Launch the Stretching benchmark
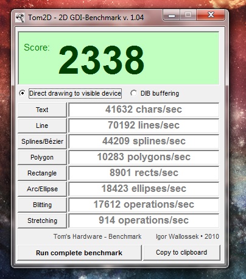The height and width of the screenshot is (279, 246). 42,221
